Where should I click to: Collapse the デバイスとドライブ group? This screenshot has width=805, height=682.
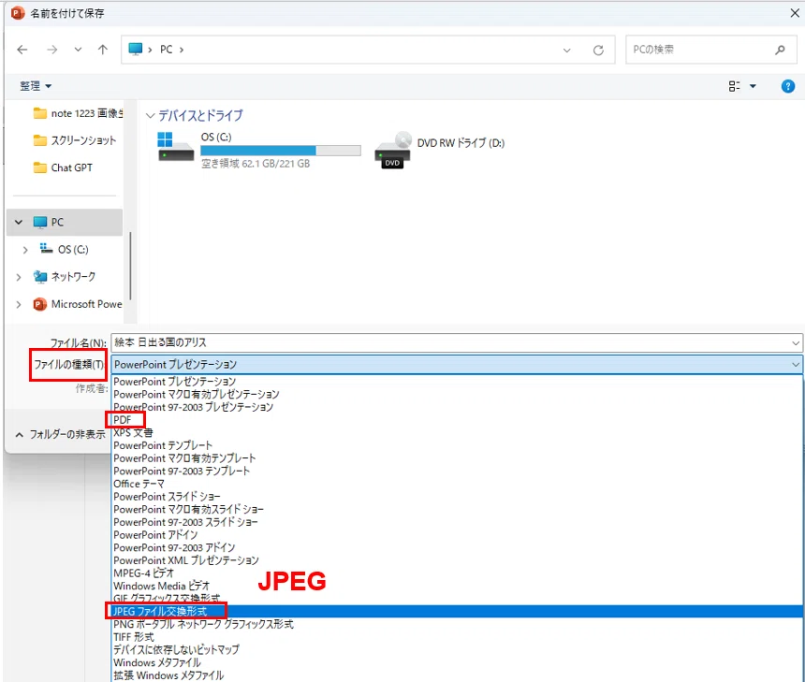click(150, 115)
